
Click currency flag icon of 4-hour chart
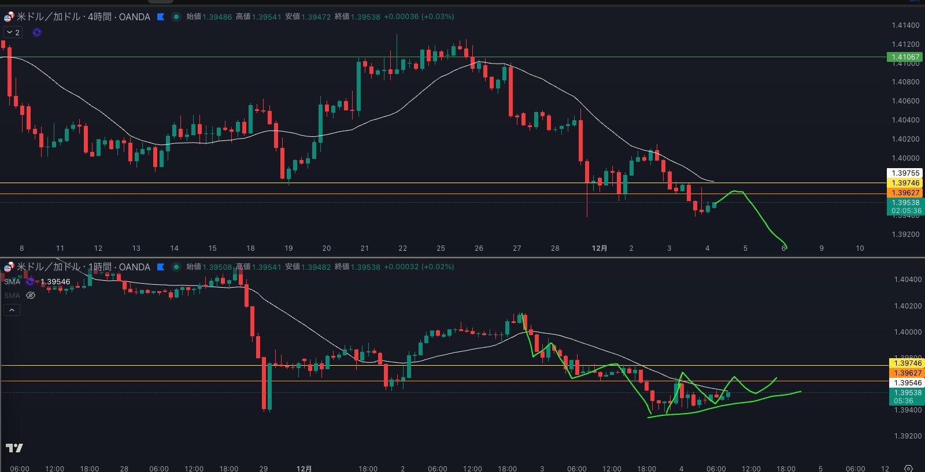[9, 17]
